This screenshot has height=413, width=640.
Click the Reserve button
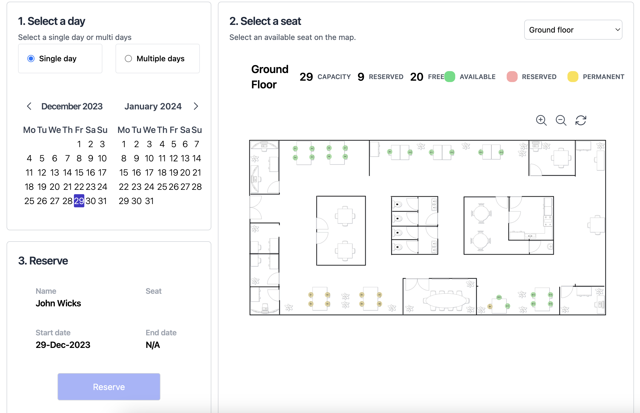[109, 386]
